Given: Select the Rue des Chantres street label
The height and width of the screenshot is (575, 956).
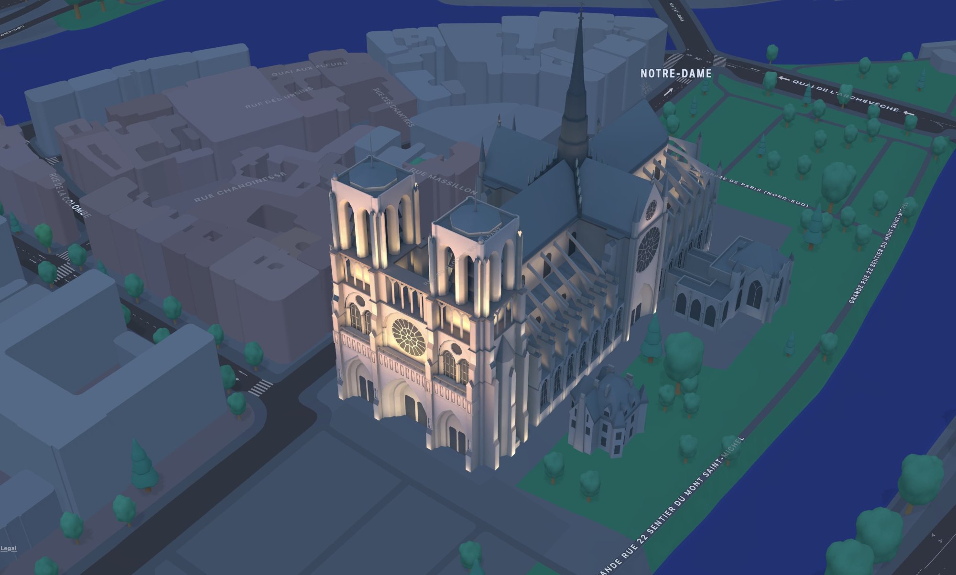Looking at the screenshot, I should (x=393, y=107).
